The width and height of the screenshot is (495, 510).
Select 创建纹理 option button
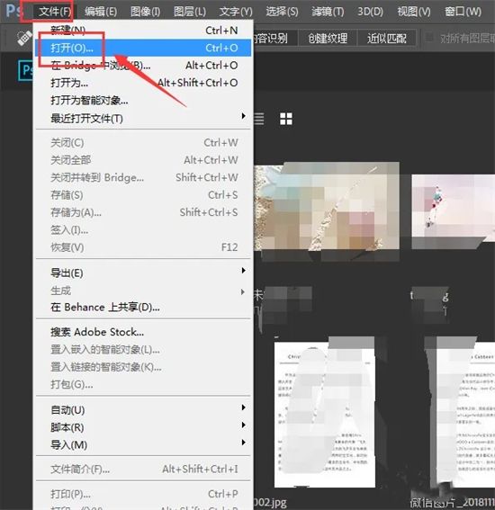(328, 39)
